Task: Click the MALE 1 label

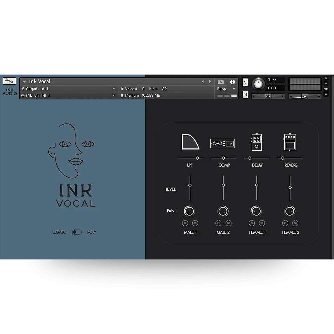Action: pos(190,232)
